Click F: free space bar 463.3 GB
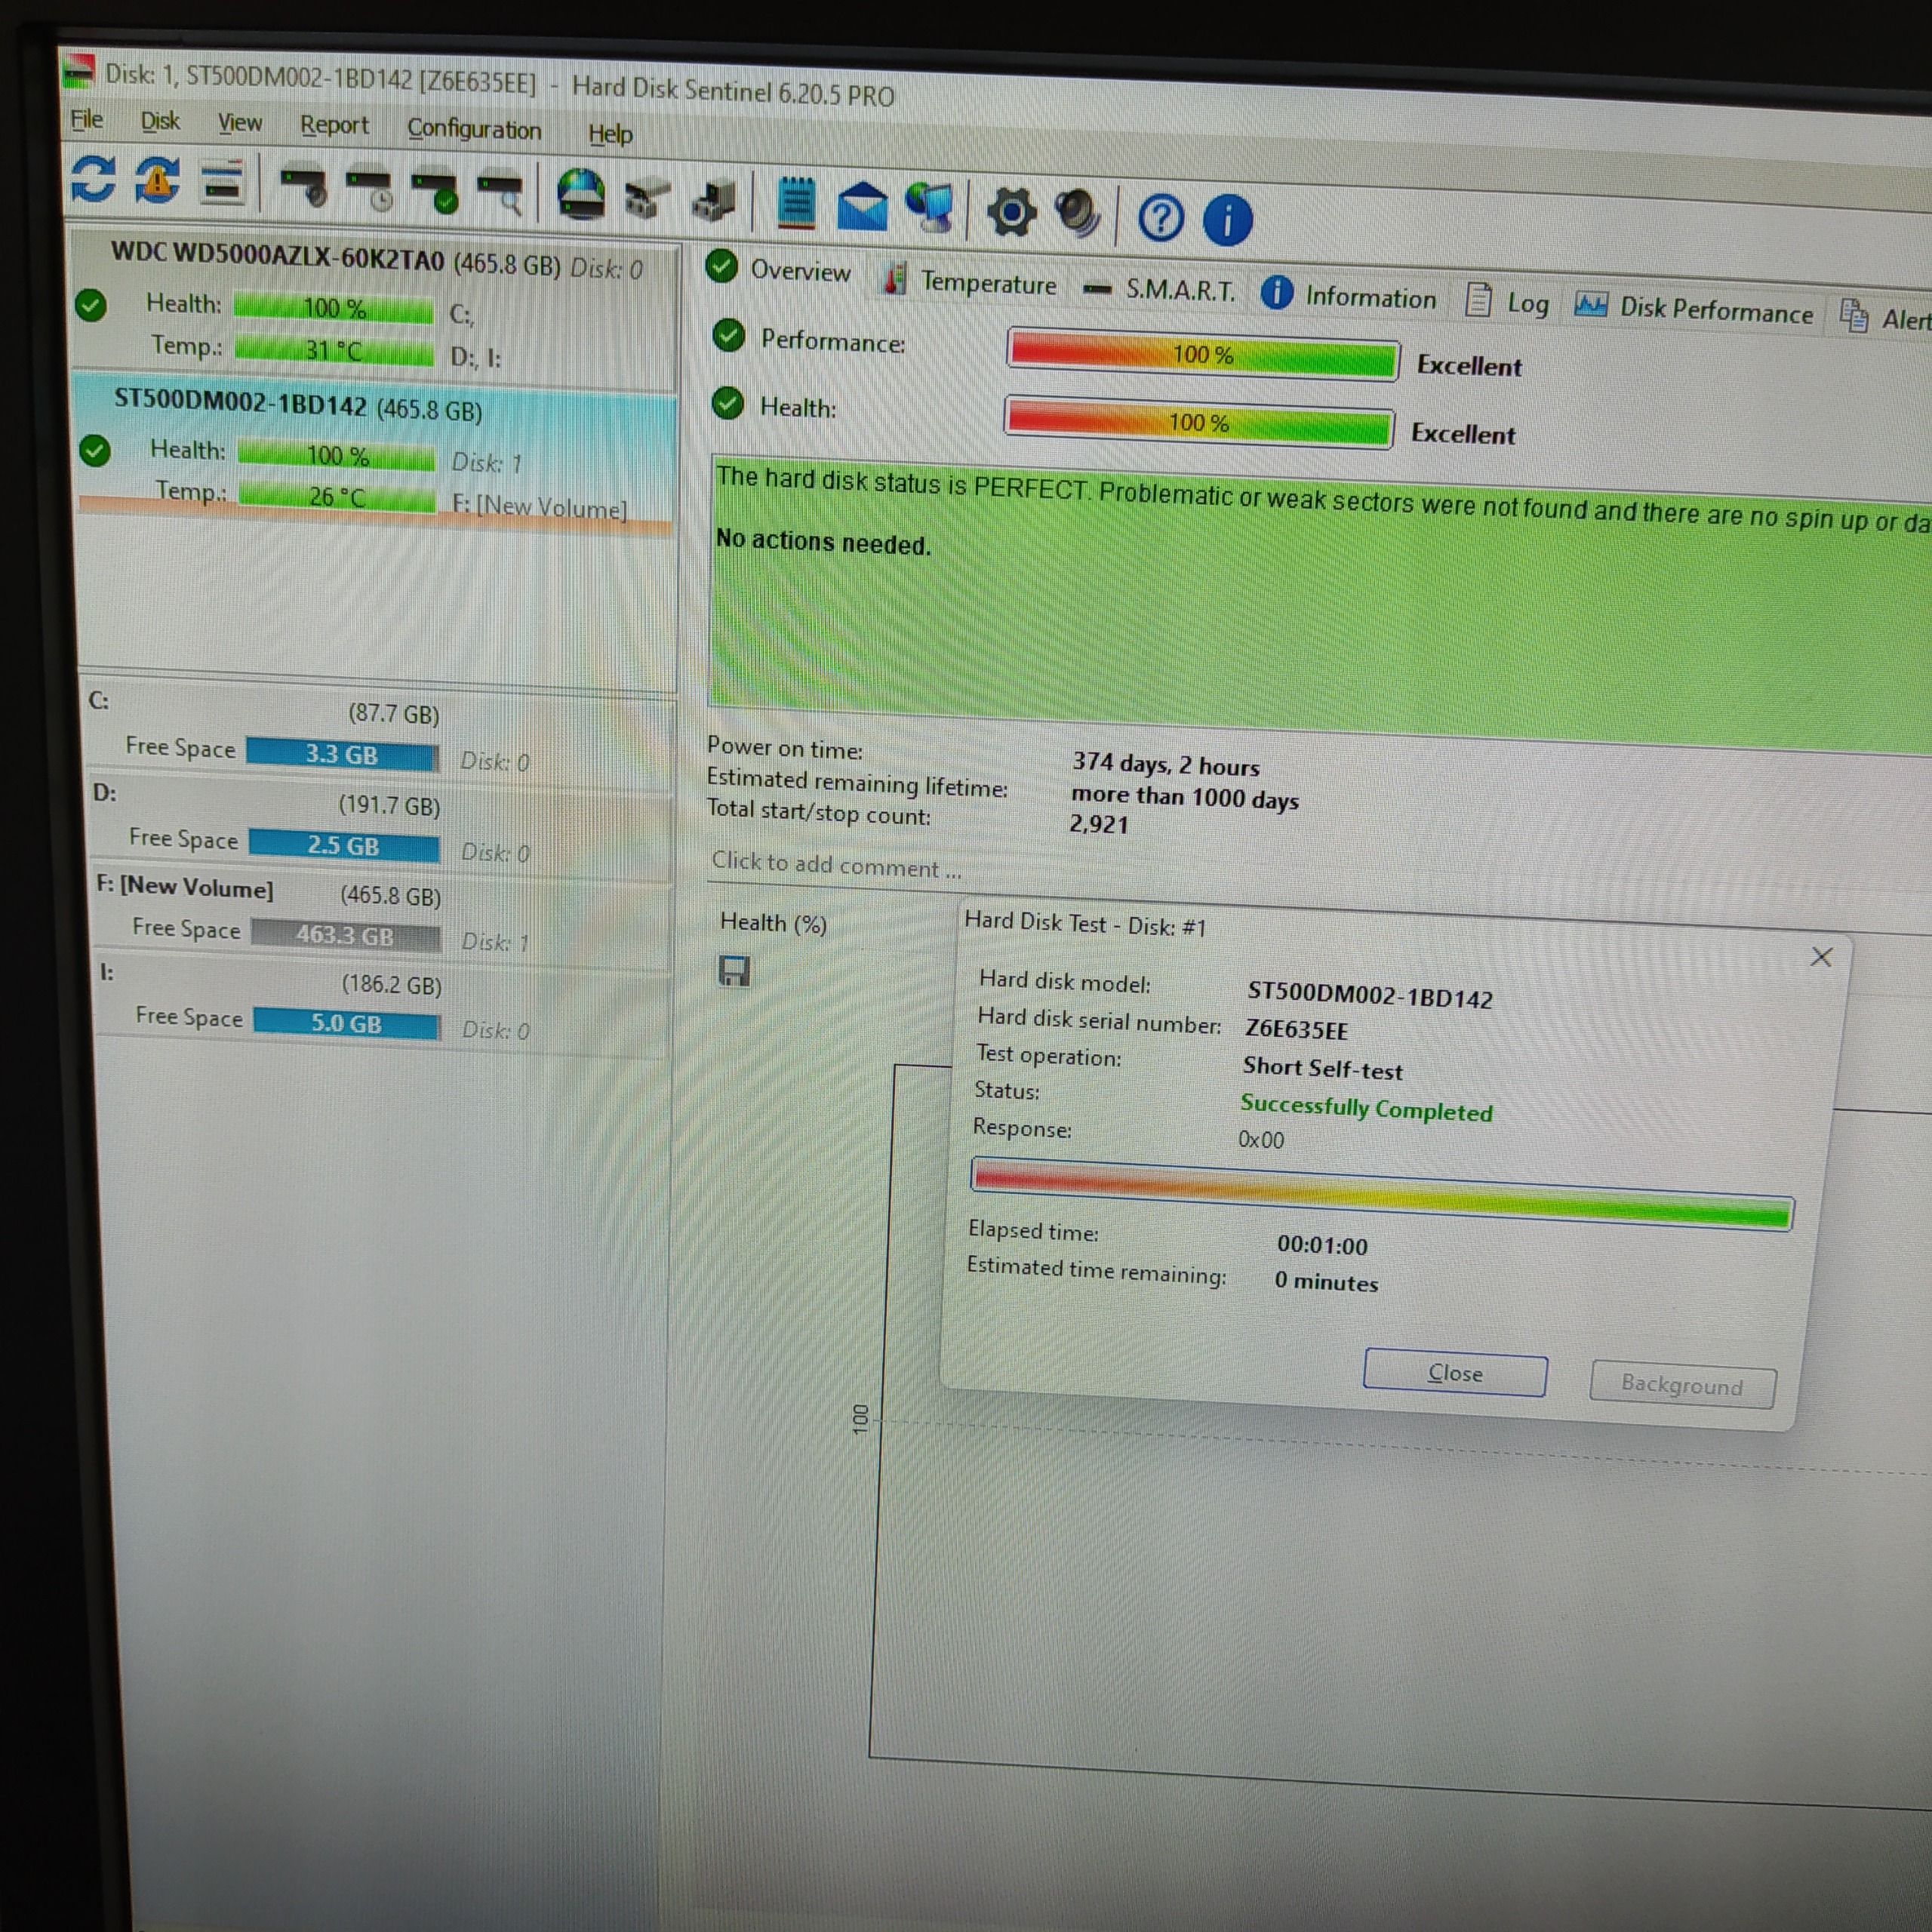Viewport: 1932px width, 1932px height. [x=346, y=935]
